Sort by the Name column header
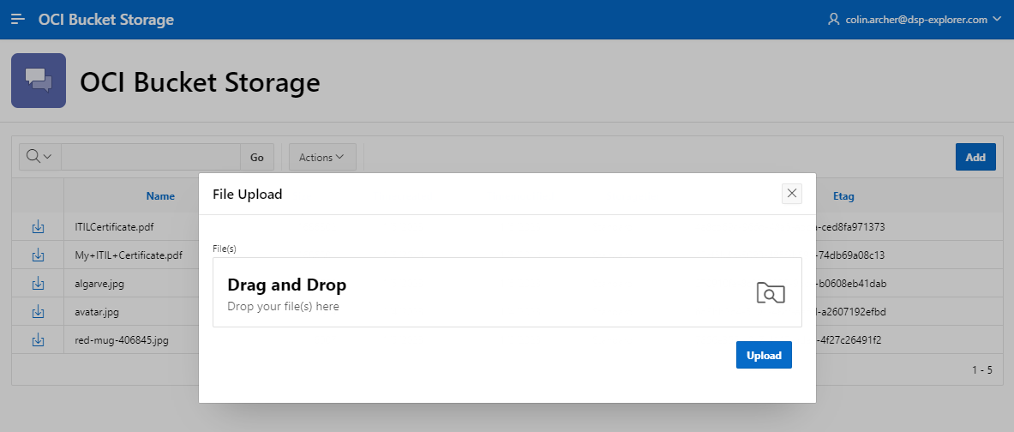Screen dimensions: 1014x432 coord(160,196)
